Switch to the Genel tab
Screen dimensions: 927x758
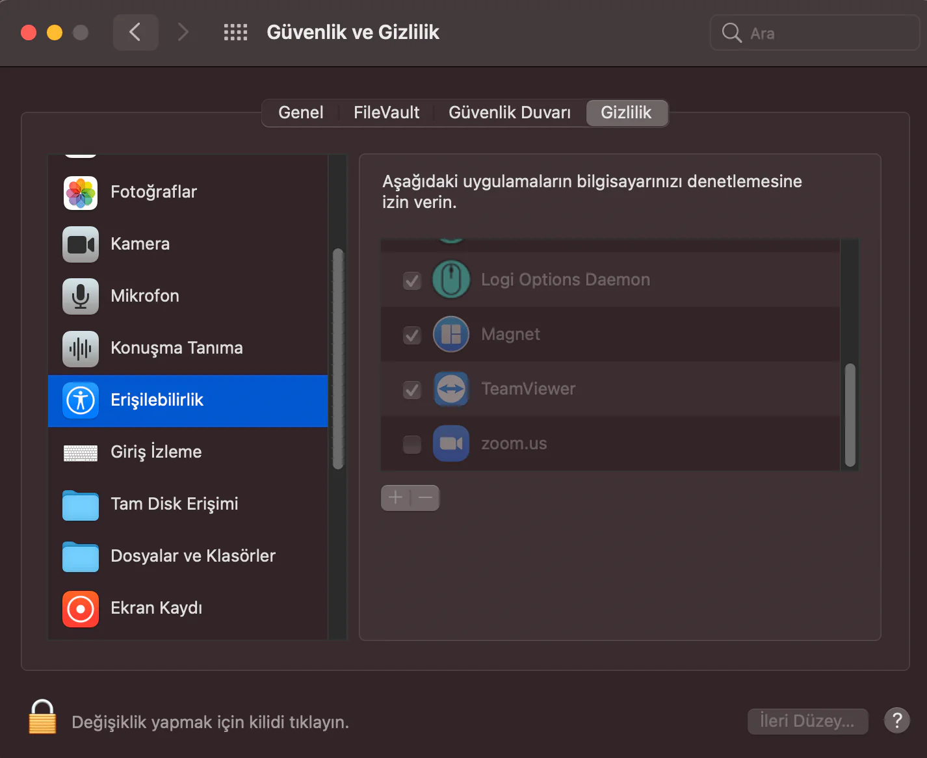(x=300, y=112)
